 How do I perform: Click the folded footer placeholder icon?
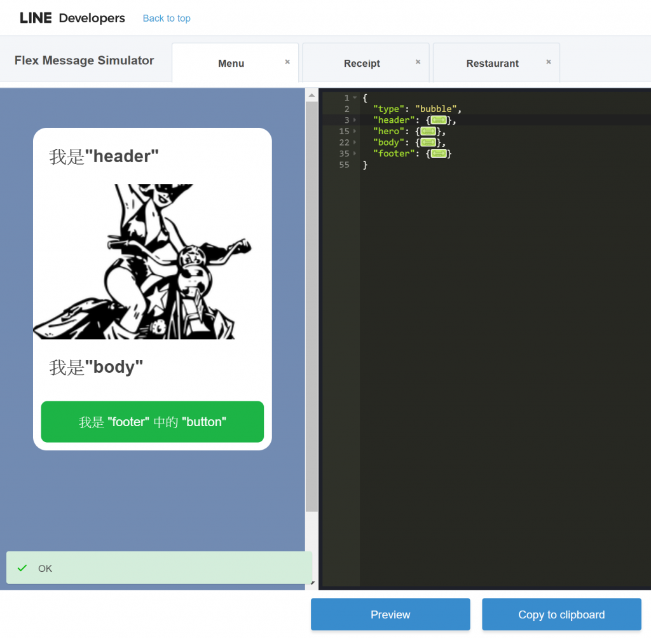click(x=439, y=154)
